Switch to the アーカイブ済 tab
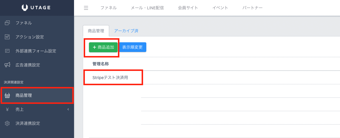Image resolution: width=340 pixels, height=138 pixels. coord(126,31)
